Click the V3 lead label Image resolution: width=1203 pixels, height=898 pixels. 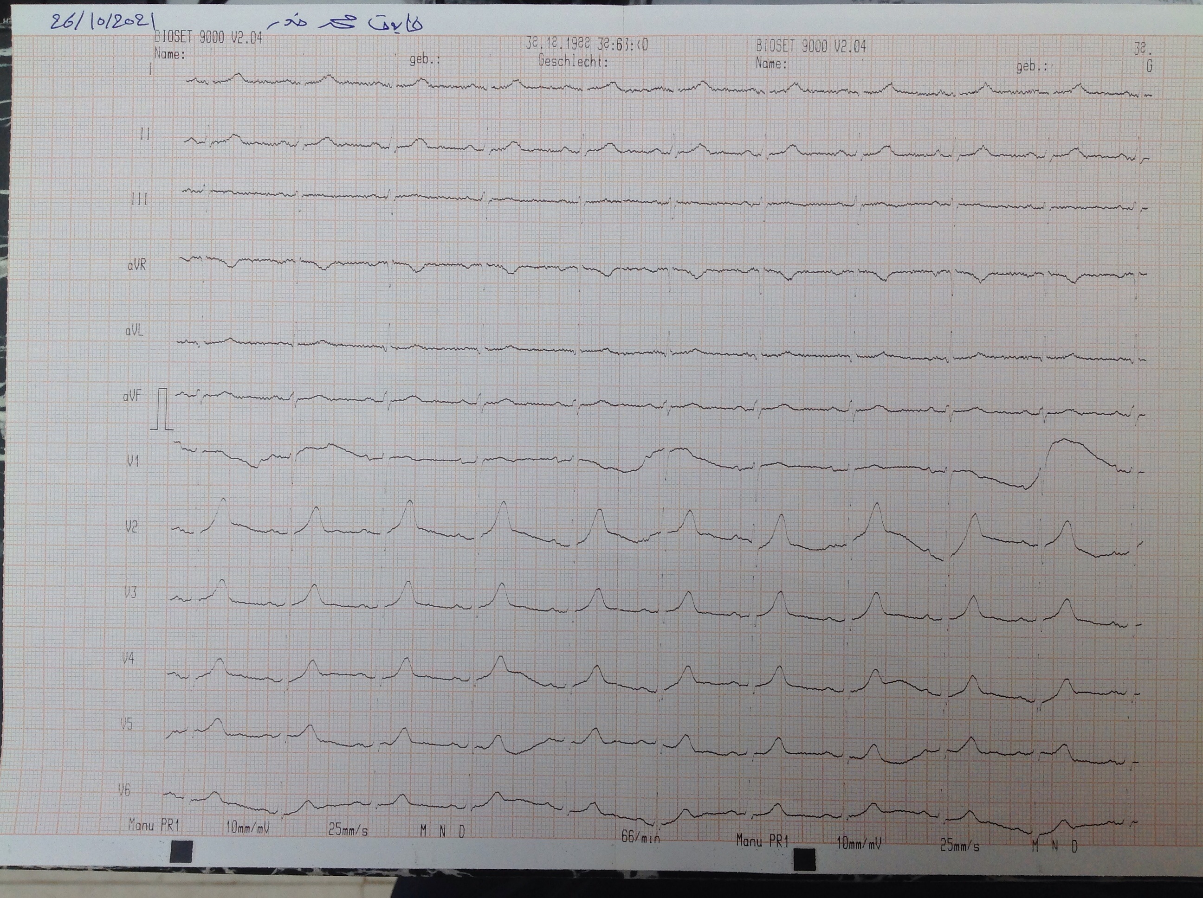click(x=130, y=592)
